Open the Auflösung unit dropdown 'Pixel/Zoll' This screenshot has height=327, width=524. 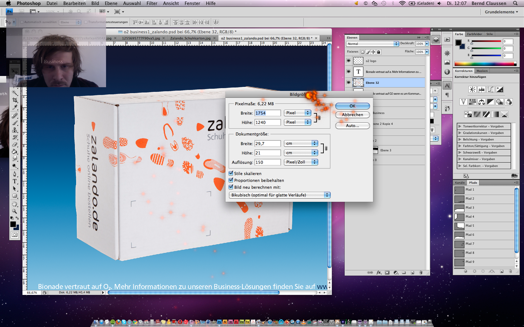[301, 162]
